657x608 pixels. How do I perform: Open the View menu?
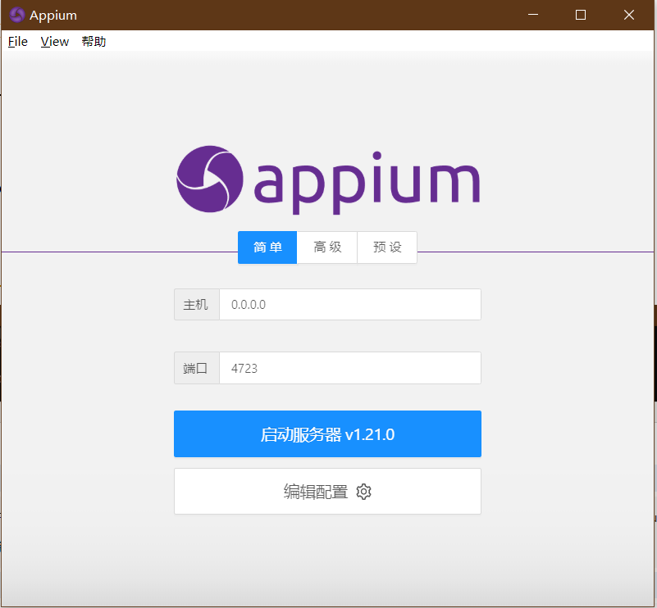[54, 42]
